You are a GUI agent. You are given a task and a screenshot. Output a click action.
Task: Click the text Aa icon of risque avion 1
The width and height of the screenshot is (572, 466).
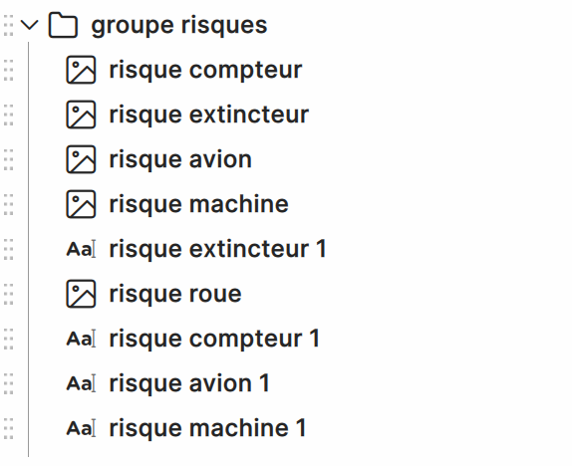[81, 383]
